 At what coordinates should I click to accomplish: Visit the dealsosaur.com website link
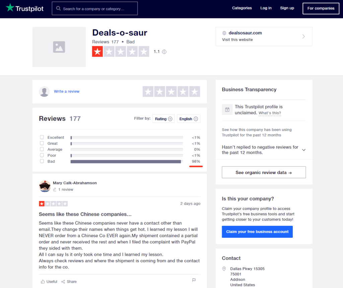coord(264,37)
